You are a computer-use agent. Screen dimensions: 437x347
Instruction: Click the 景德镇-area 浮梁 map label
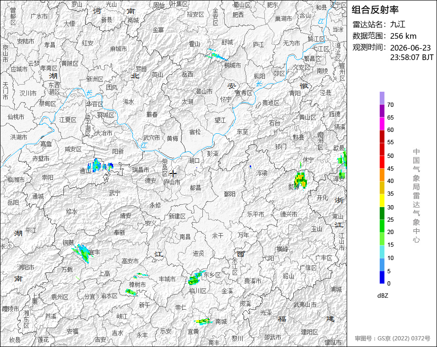click(x=262, y=173)
